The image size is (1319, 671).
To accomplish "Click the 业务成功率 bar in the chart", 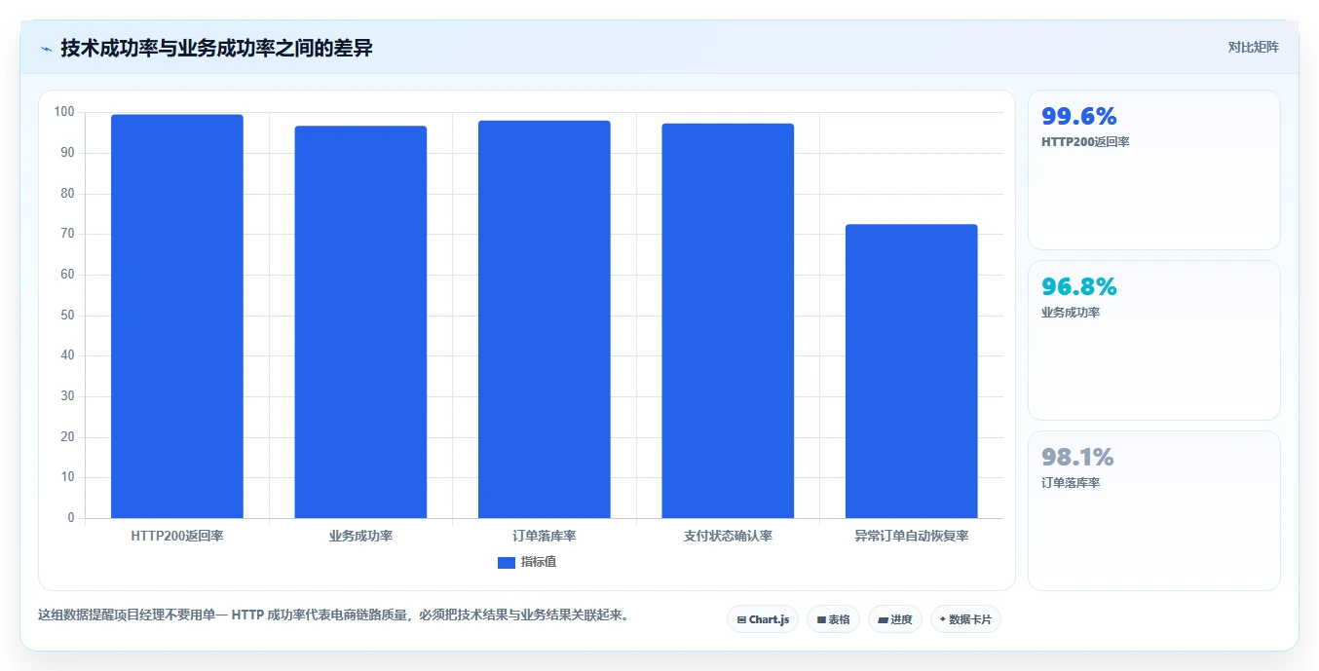I will click(360, 322).
